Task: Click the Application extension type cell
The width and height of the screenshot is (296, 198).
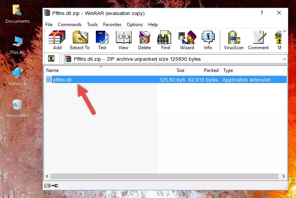Action: click(x=246, y=80)
